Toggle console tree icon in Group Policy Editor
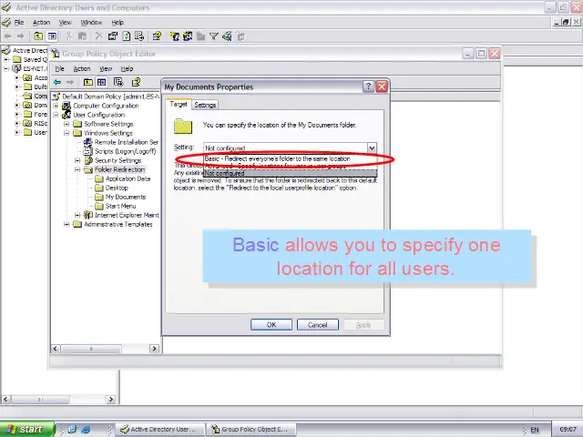The height and width of the screenshot is (437, 583). [x=101, y=82]
